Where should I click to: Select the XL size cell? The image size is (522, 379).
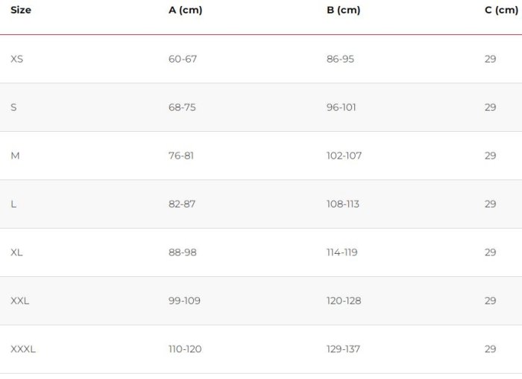point(17,252)
